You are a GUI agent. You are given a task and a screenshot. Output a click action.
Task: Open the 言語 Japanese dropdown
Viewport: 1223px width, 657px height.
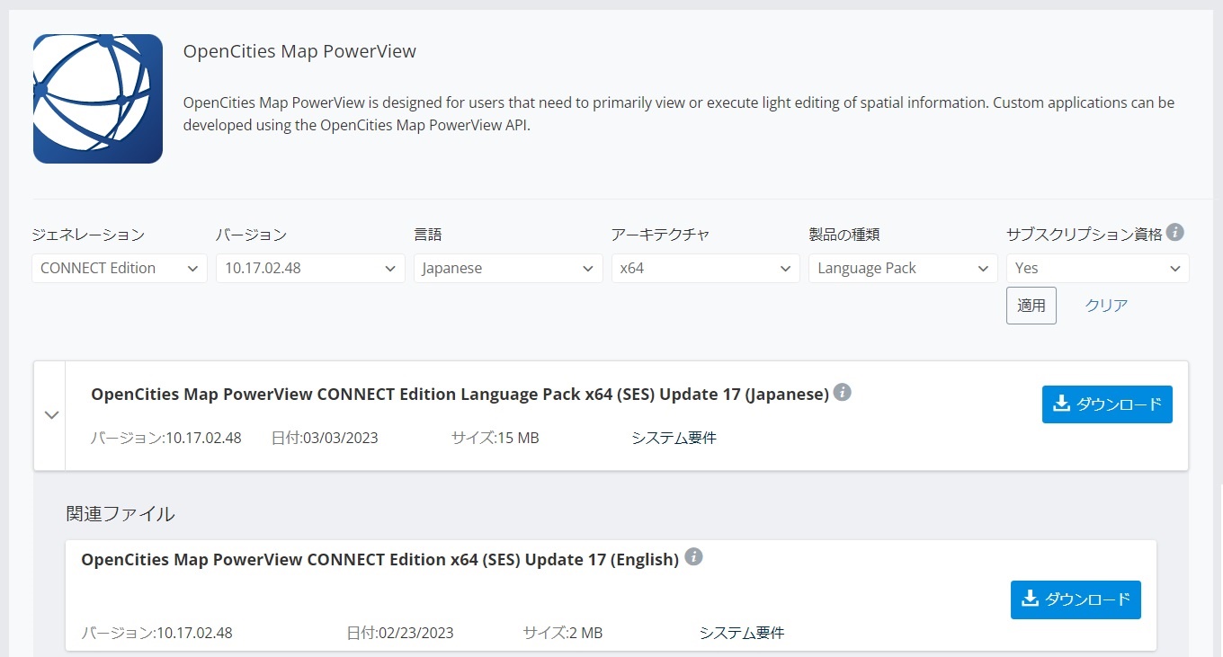(x=508, y=268)
